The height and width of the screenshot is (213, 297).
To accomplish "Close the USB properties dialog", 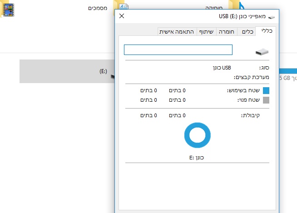I will pyautogui.click(x=122, y=16).
